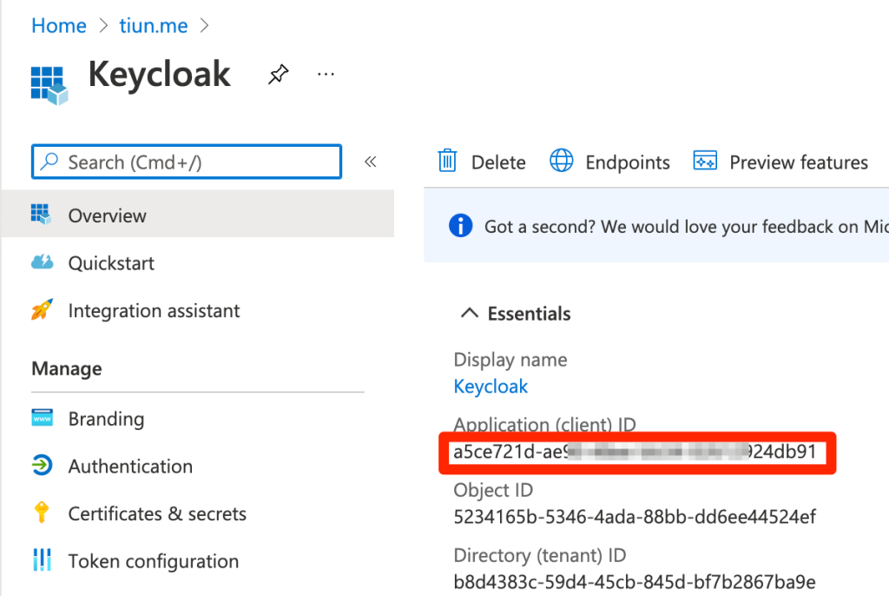Click the Keycloak app registration icon
889x596 pixels.
coord(49,85)
